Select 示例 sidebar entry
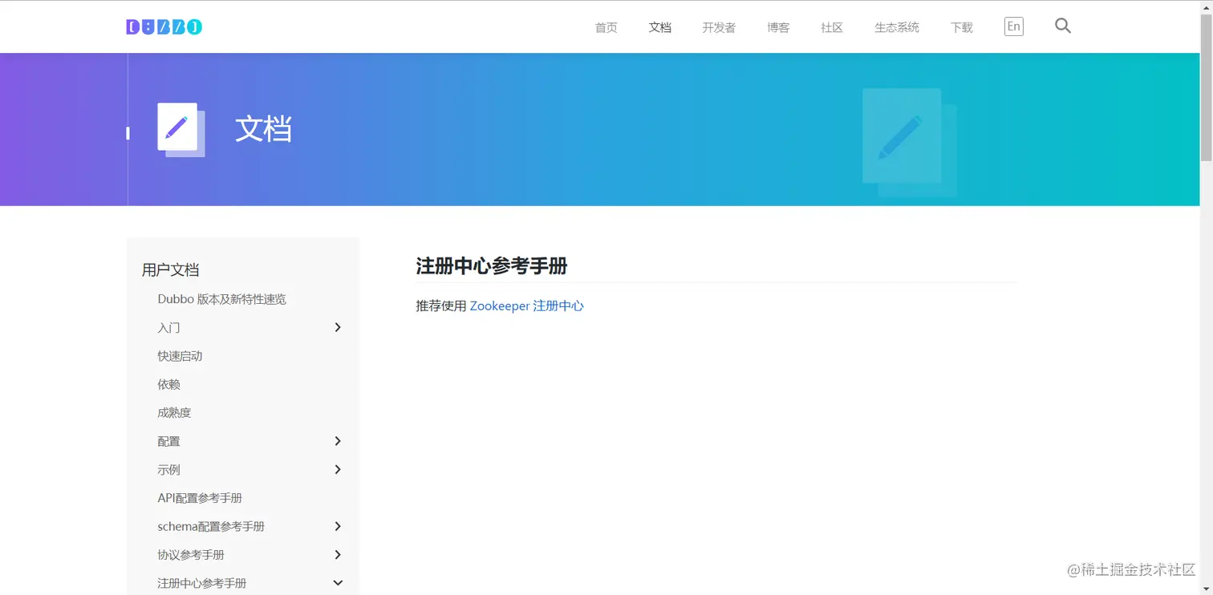This screenshot has height=595, width=1213. 168,469
